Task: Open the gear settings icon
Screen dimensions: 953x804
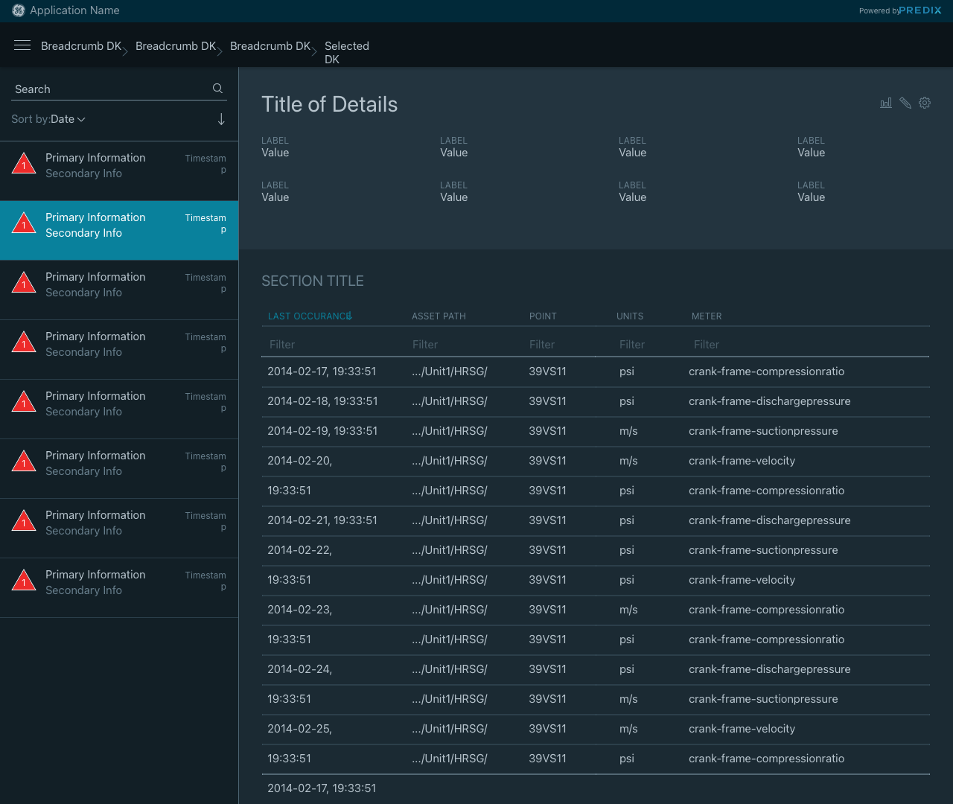Action: 925,103
